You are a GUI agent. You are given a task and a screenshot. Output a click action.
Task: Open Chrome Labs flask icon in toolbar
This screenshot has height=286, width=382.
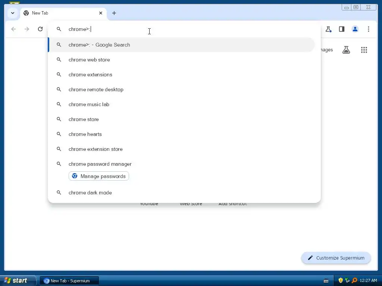(x=328, y=29)
